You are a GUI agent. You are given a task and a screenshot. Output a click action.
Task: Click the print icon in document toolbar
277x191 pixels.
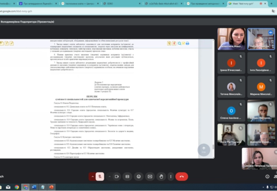tap(188, 43)
